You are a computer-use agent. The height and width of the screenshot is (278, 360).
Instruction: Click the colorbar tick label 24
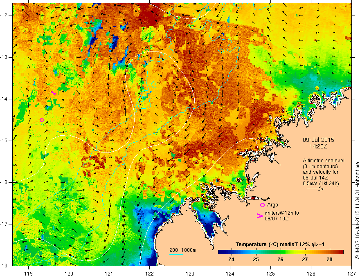pyautogui.click(x=231, y=260)
